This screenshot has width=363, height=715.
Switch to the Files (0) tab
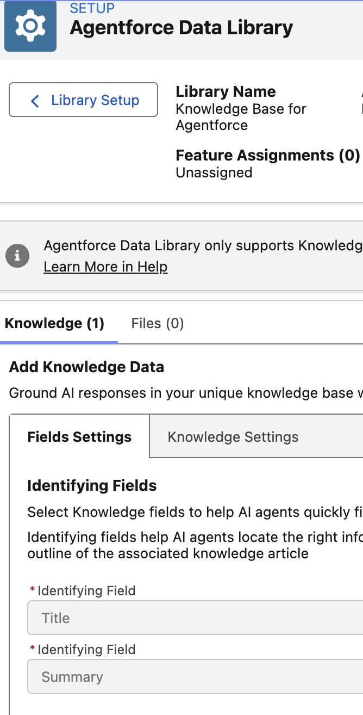coord(157,323)
